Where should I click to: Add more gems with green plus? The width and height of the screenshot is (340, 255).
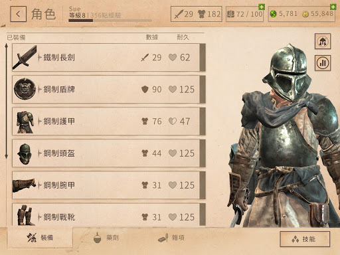tap(333, 7)
